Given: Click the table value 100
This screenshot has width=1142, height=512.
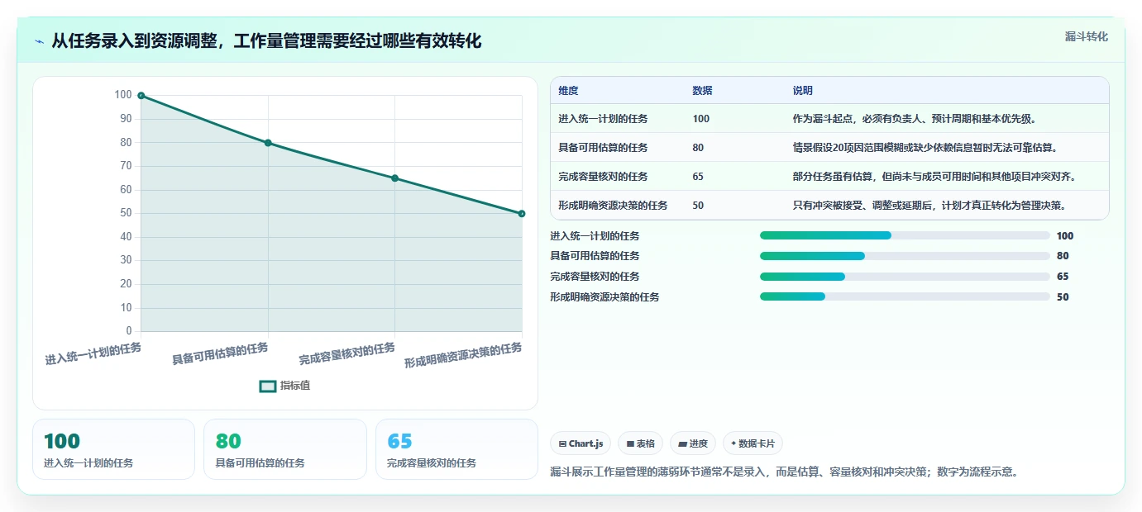Looking at the screenshot, I should [701, 119].
